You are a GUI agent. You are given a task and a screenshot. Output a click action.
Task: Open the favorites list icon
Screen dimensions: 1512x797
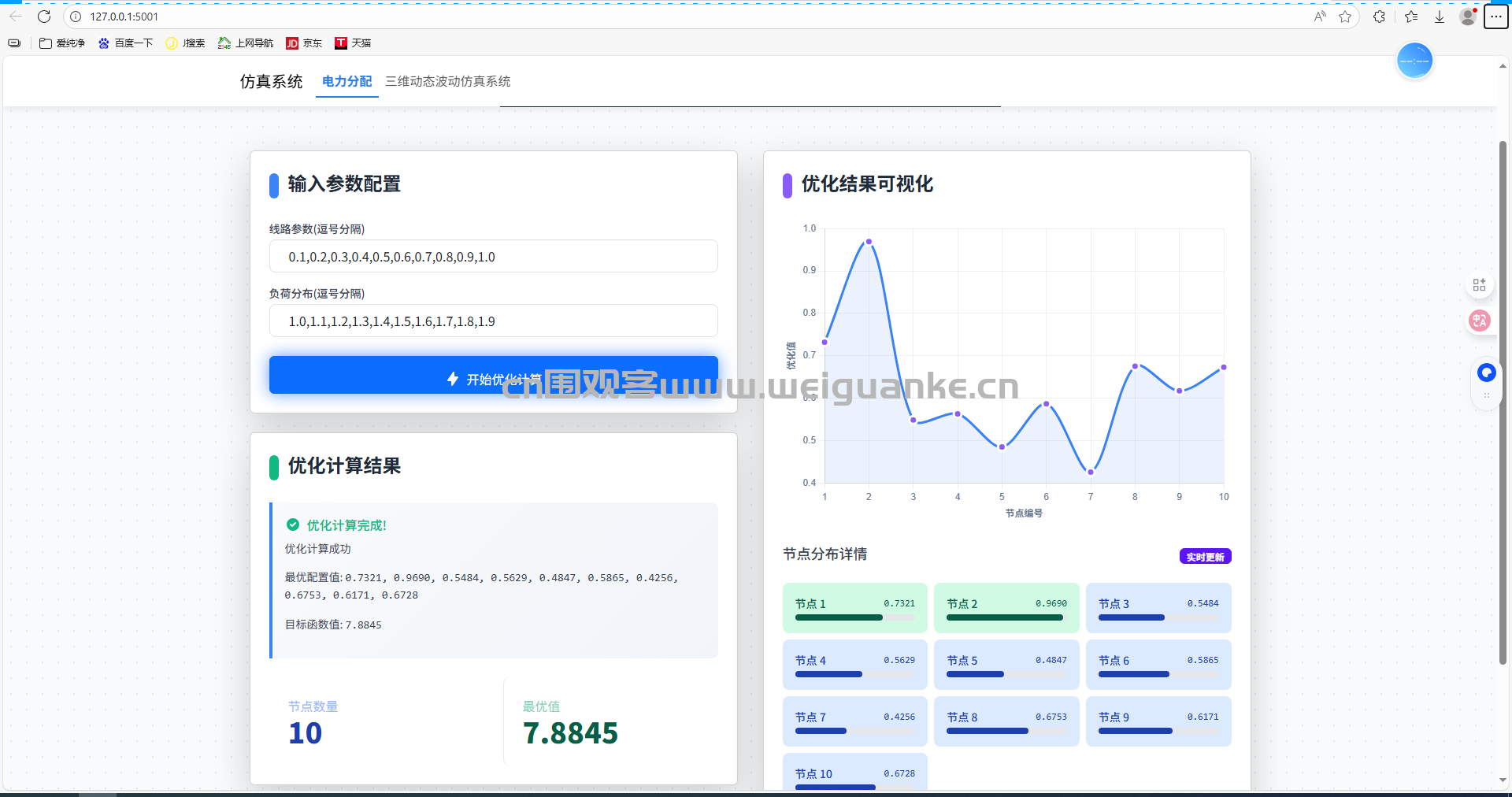pyautogui.click(x=1411, y=17)
